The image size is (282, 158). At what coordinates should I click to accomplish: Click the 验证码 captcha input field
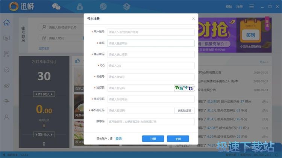pyautogui.click(x=141, y=88)
